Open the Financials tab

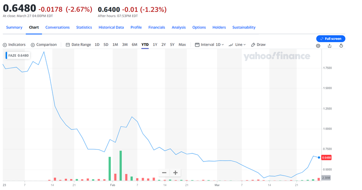(157, 27)
